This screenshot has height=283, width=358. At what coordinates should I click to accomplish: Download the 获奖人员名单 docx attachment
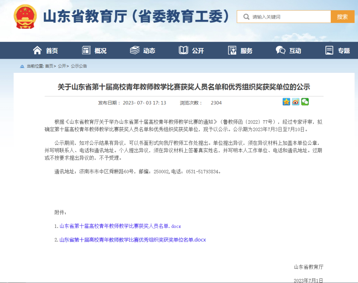coord(120,226)
